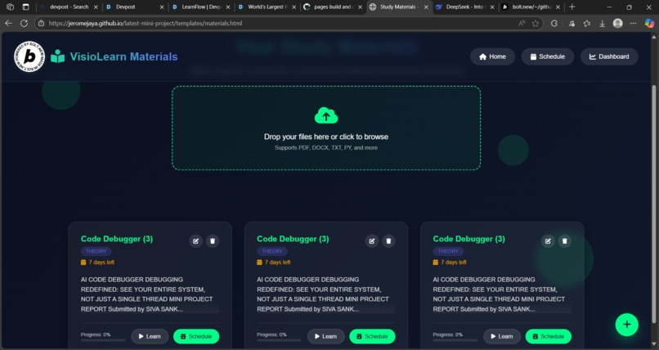Open a new tab with plus icon

pyautogui.click(x=572, y=7)
